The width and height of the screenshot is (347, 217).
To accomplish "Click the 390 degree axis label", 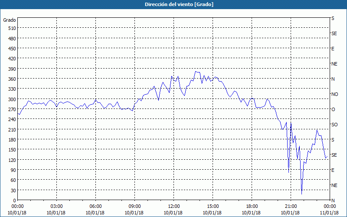I will [x=12, y=69].
